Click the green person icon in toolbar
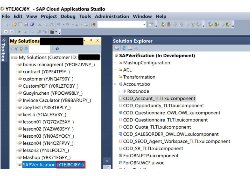The height and width of the screenshot is (176, 252). (x=193, y=25)
